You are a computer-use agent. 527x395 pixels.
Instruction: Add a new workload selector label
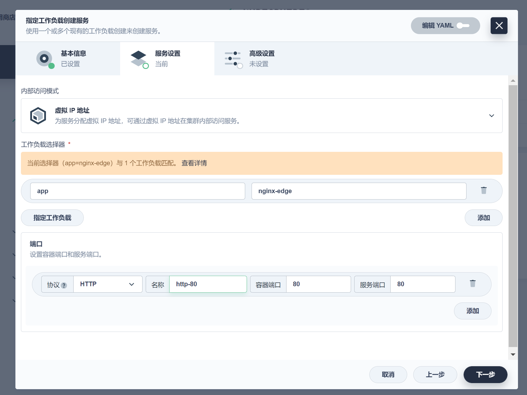484,218
